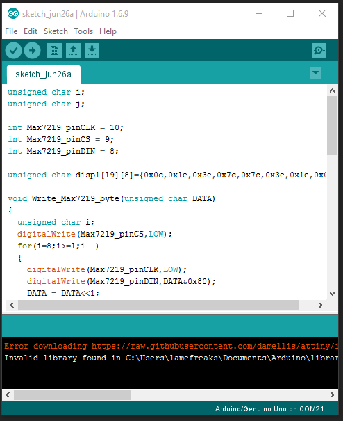343x421 pixels.
Task: Click the Upload arrow button
Action: click(32, 51)
